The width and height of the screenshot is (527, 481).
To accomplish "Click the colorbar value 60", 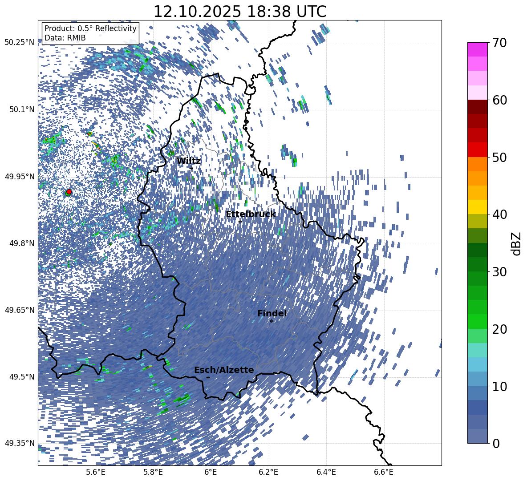I will click(x=499, y=100).
